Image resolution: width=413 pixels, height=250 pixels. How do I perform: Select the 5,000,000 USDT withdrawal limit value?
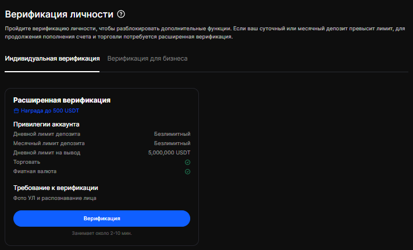click(x=169, y=153)
